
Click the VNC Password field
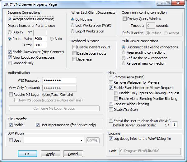click(x=59, y=81)
